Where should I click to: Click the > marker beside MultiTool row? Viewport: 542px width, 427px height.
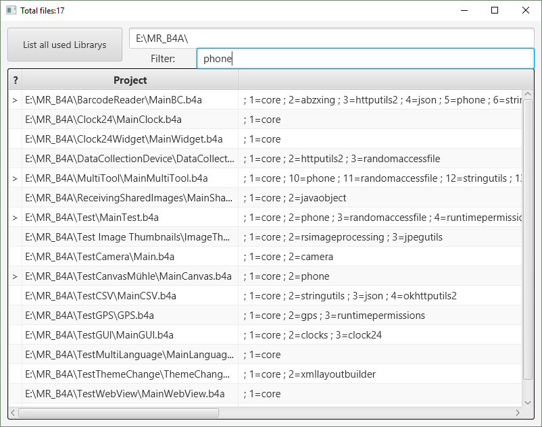(15, 178)
